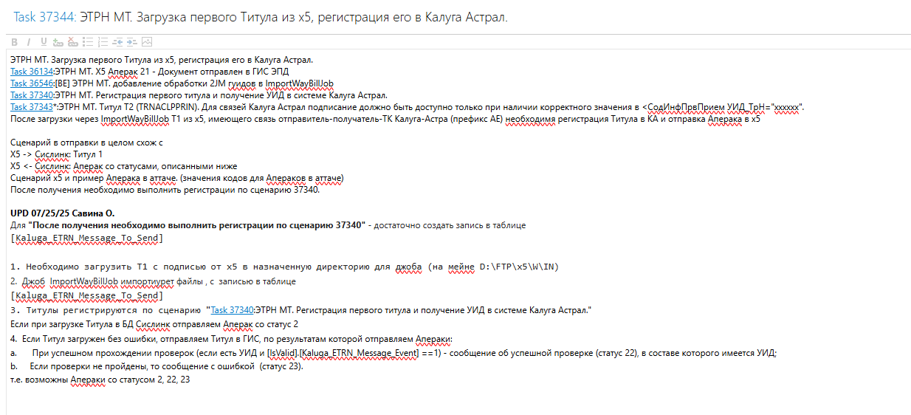Click 'Если при загрузке Титула в БД Сислинк' line
911x415 pixels.
point(154,324)
